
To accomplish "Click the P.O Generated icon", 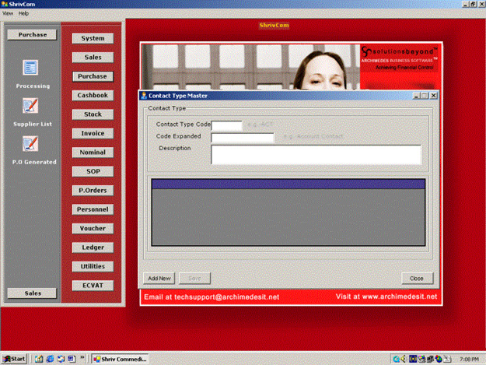I will tap(31, 144).
